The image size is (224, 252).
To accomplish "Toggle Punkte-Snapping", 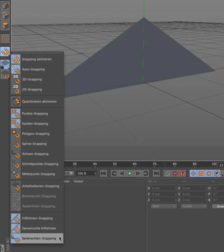I will pyautogui.click(x=37, y=113).
